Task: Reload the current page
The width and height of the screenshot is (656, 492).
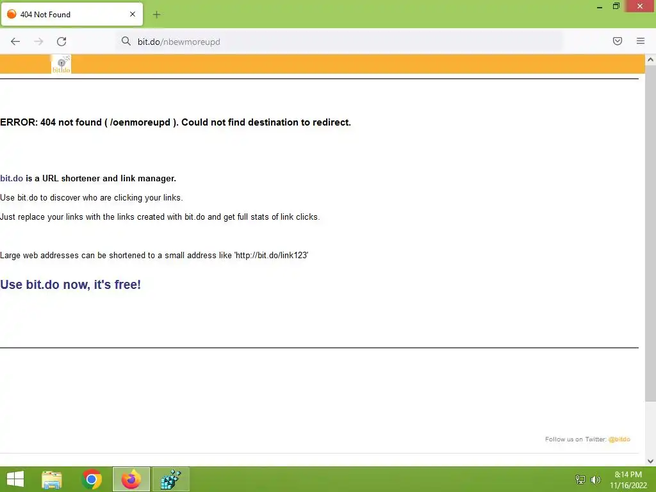Action: point(61,42)
